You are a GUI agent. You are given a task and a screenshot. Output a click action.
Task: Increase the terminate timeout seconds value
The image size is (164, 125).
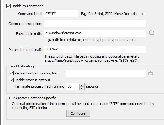click(82, 85)
